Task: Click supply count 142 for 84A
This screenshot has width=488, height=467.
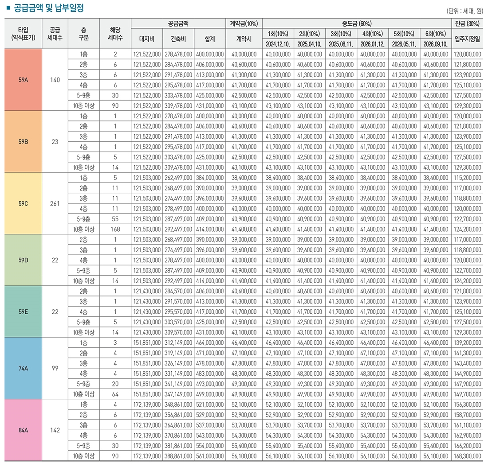Action: point(55,430)
